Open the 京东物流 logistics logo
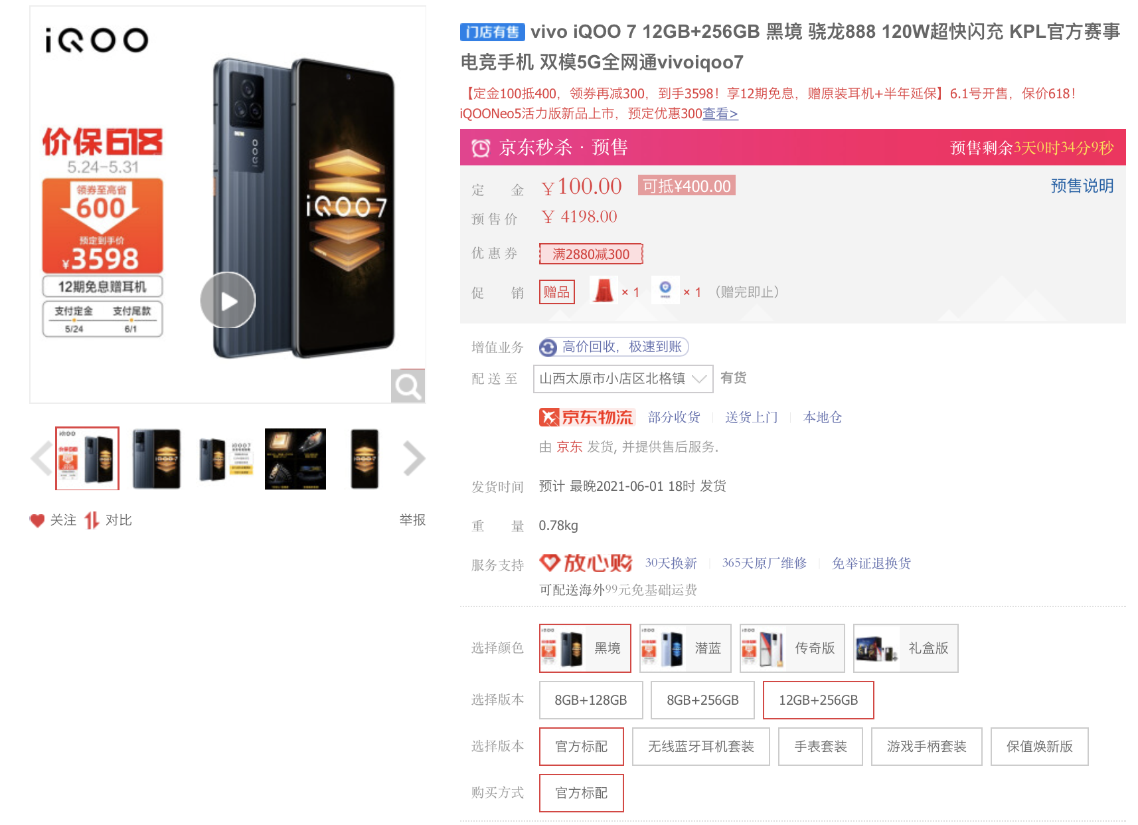The height and width of the screenshot is (825, 1138). (x=587, y=417)
